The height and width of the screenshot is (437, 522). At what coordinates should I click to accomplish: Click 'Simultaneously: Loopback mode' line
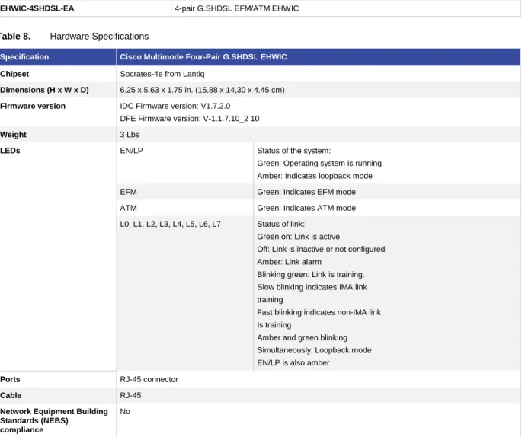[x=314, y=350]
